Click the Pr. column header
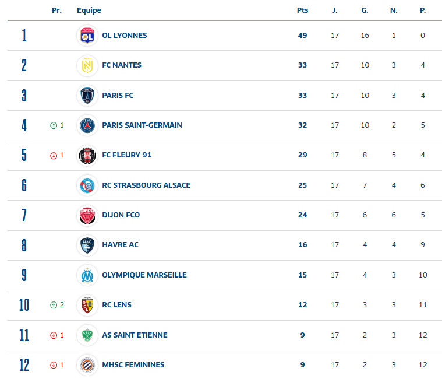This screenshot has height=386, width=442. click(x=56, y=10)
